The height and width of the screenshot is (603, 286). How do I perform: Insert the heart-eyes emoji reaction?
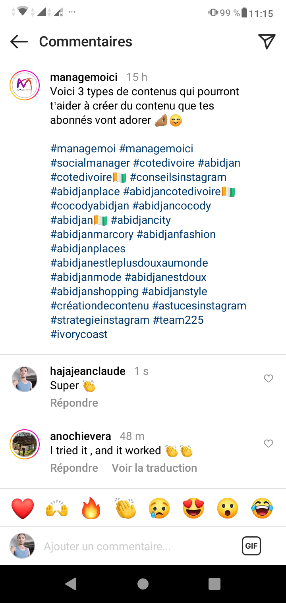tap(193, 508)
